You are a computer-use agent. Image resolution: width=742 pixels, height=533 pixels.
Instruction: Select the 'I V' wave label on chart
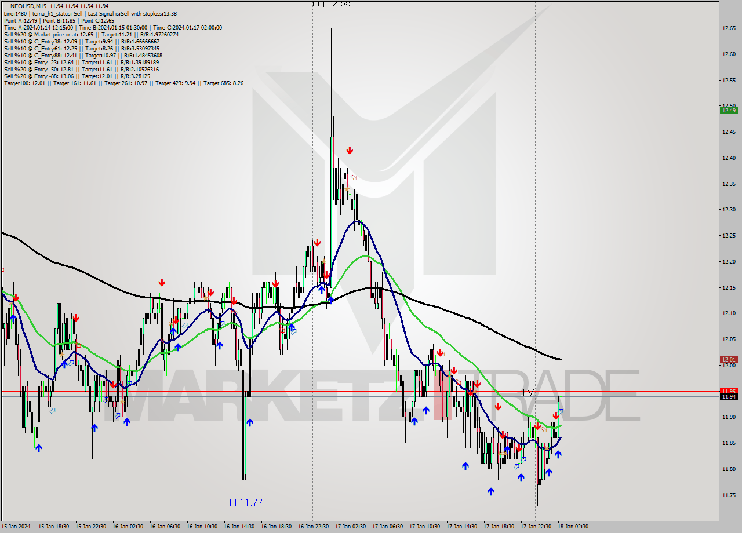pyautogui.click(x=528, y=392)
